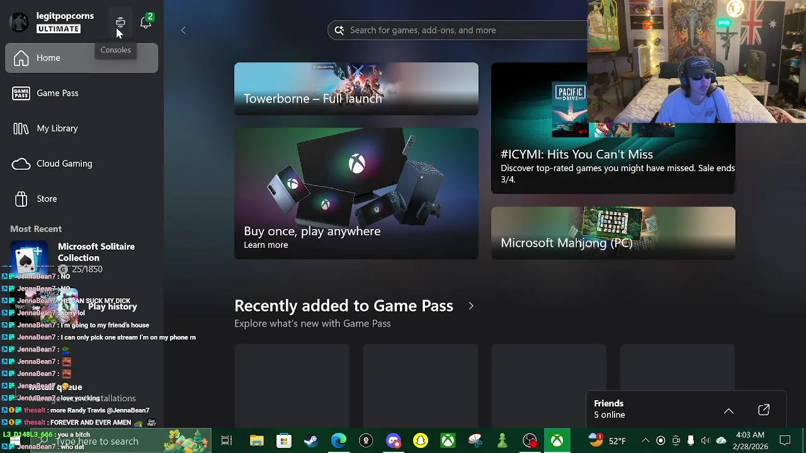
Task: Open Snapchat from the taskbar
Action: click(x=421, y=441)
